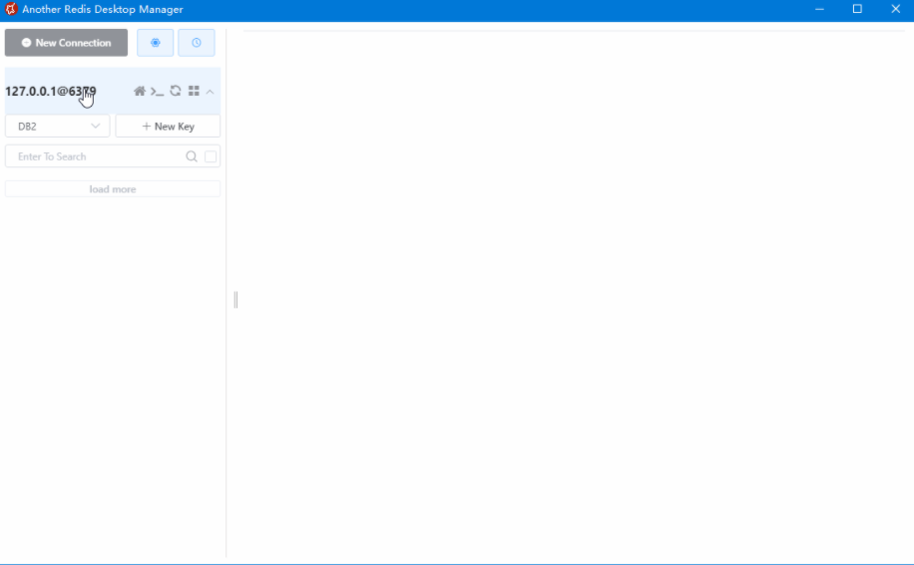Click the search magnifier icon
The height and width of the screenshot is (565, 914).
tap(192, 156)
